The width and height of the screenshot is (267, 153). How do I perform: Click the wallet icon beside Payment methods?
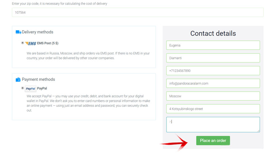click(18, 80)
